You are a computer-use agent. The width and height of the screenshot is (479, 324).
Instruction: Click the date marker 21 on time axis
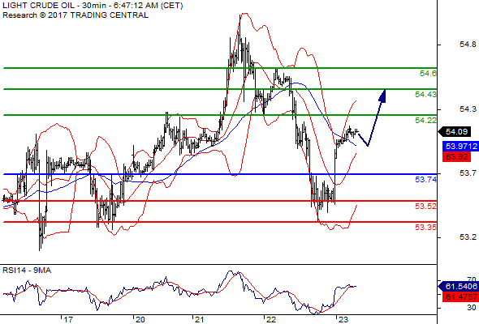[x=199, y=320]
